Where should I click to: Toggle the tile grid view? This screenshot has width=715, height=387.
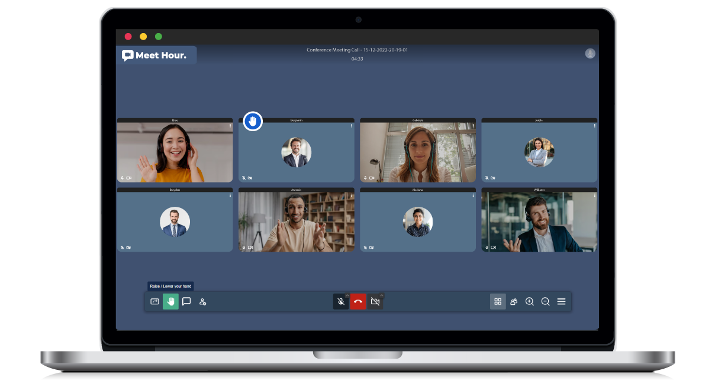coord(498,301)
